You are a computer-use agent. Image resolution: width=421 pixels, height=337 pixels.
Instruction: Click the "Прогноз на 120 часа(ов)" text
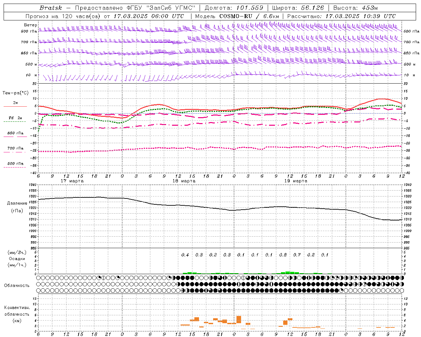coord(63,16)
